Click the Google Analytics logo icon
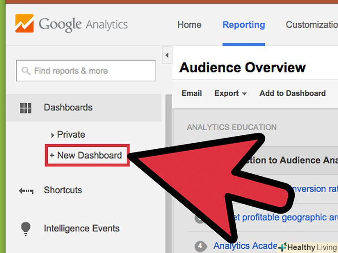The image size is (338, 253). [x=25, y=23]
